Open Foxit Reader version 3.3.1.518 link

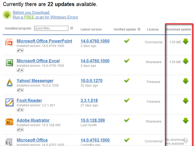tap(89, 100)
